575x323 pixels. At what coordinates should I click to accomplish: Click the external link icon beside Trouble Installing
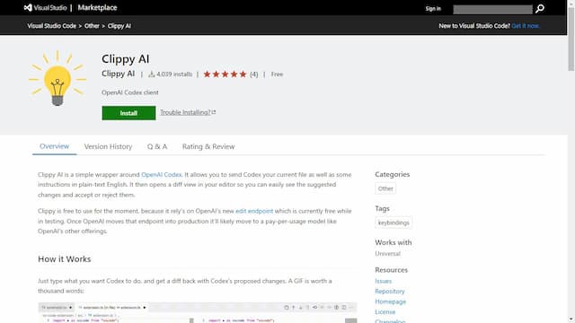click(214, 112)
